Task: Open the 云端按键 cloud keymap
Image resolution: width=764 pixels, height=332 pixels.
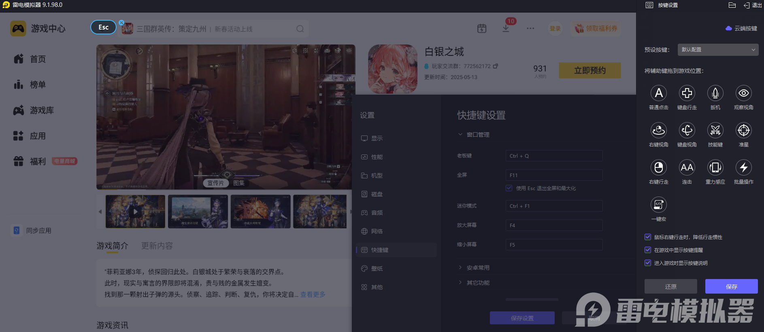Action: coord(741,28)
